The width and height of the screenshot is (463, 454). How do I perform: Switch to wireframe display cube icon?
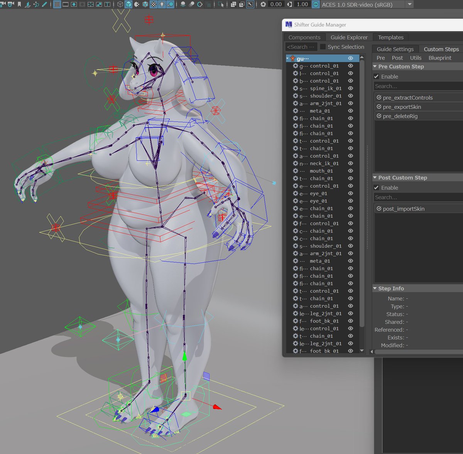pyautogui.click(x=120, y=4)
